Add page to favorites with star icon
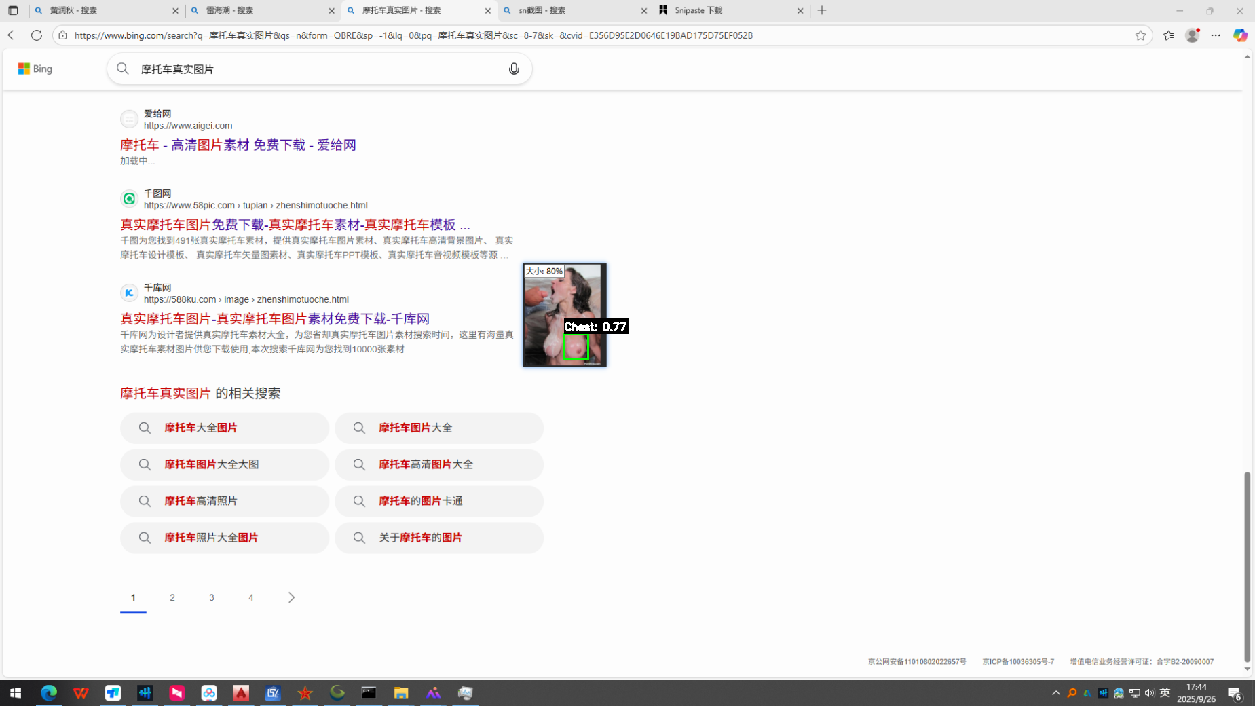1255x706 pixels. click(1140, 35)
